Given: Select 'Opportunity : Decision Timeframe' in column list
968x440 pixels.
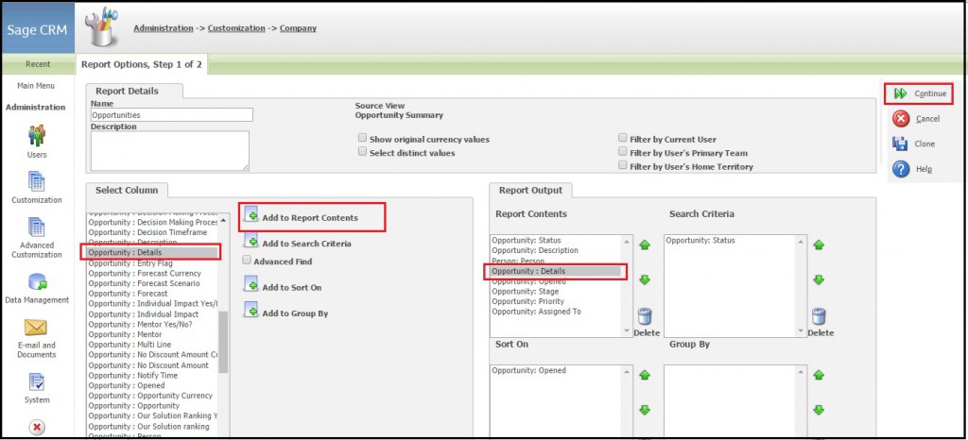Looking at the screenshot, I should [x=153, y=232].
